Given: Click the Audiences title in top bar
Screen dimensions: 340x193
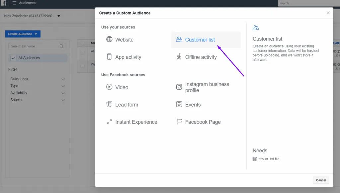Looking at the screenshot, I should click(27, 3).
